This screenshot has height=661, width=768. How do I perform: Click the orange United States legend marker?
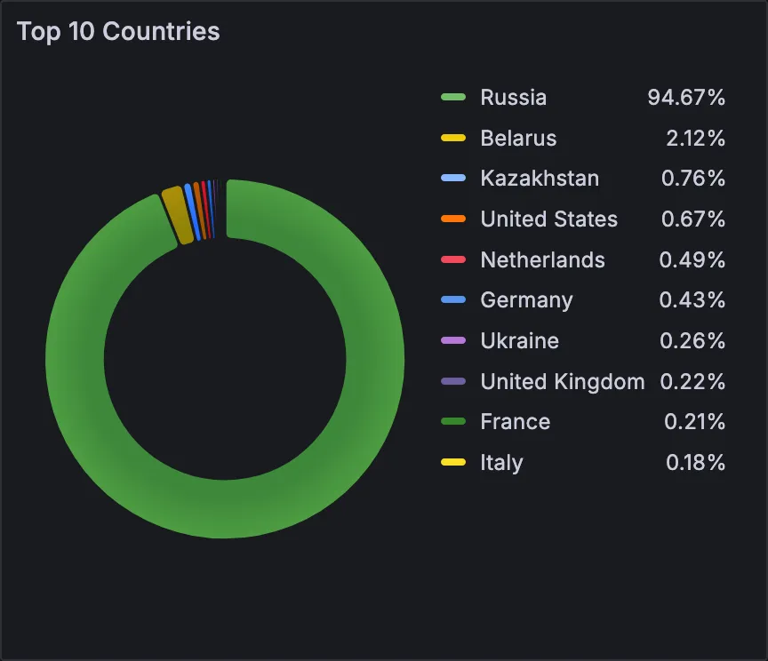point(455,219)
